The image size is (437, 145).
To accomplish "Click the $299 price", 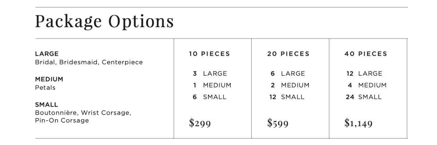I will pyautogui.click(x=200, y=123).
